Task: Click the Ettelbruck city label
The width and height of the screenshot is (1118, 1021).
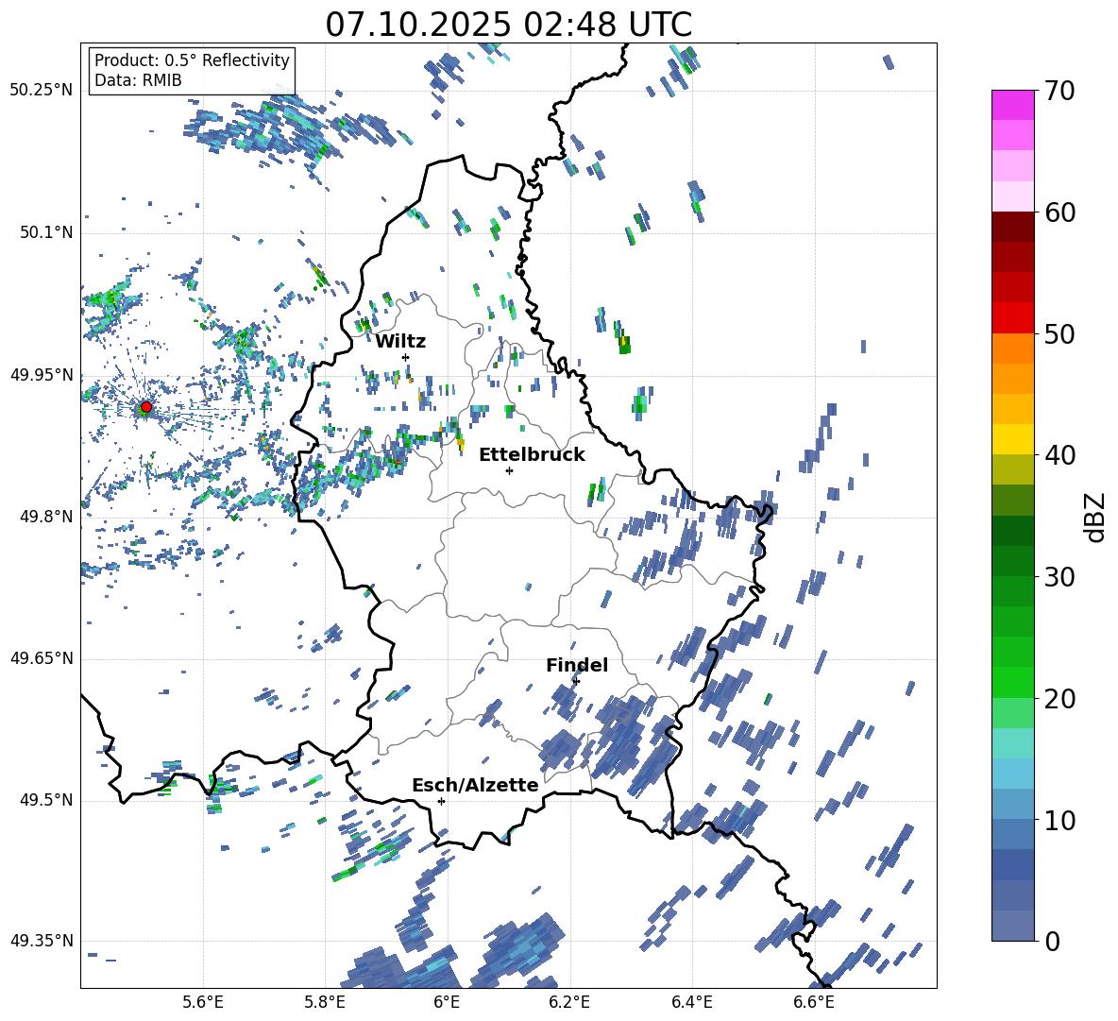Action: pyautogui.click(x=532, y=455)
